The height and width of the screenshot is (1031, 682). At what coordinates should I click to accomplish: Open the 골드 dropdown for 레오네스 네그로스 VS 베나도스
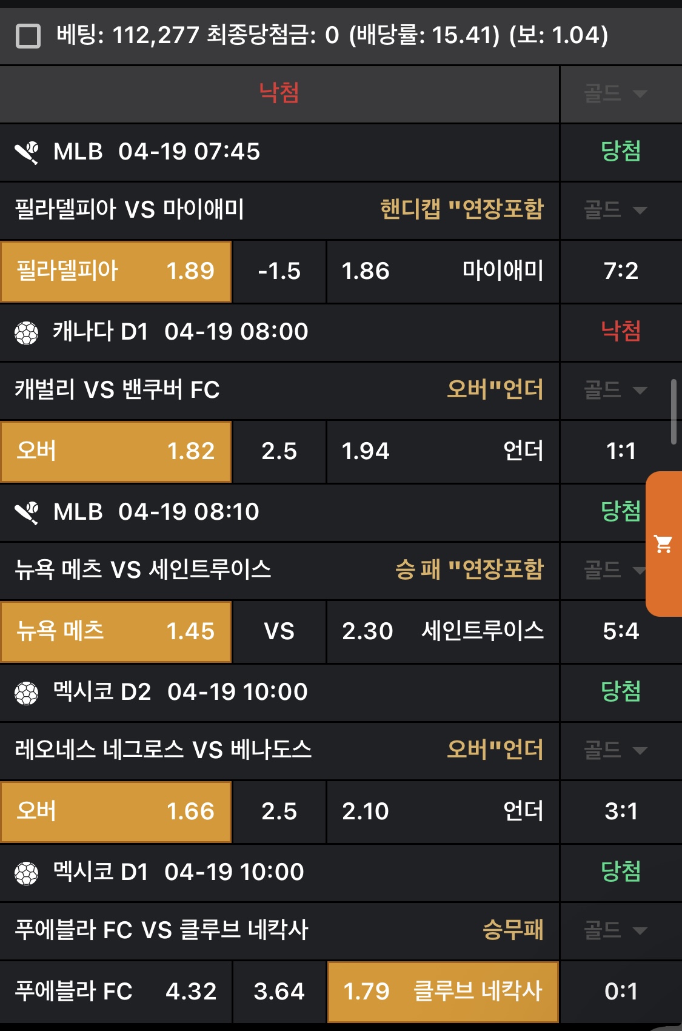pos(615,750)
